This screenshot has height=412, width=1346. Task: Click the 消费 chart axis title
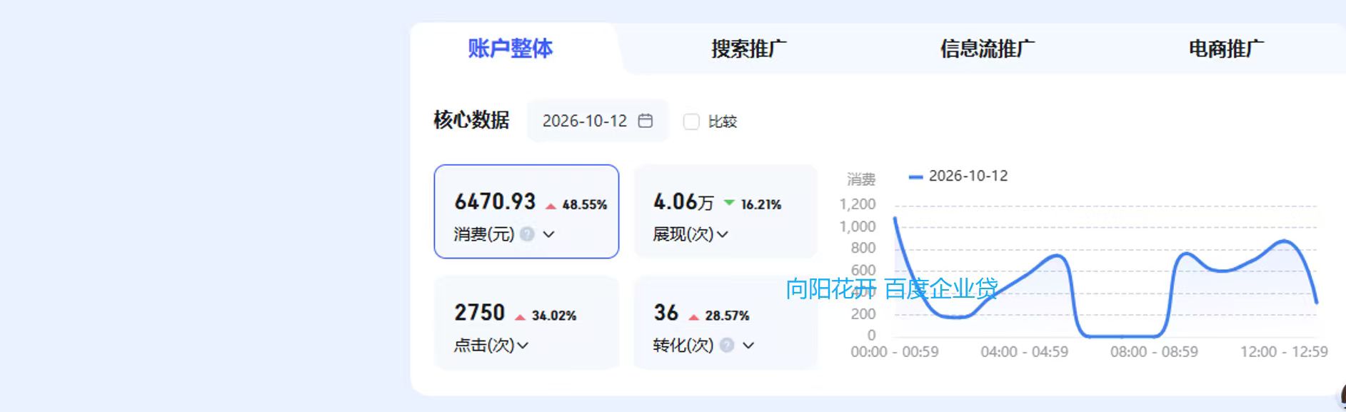(861, 179)
